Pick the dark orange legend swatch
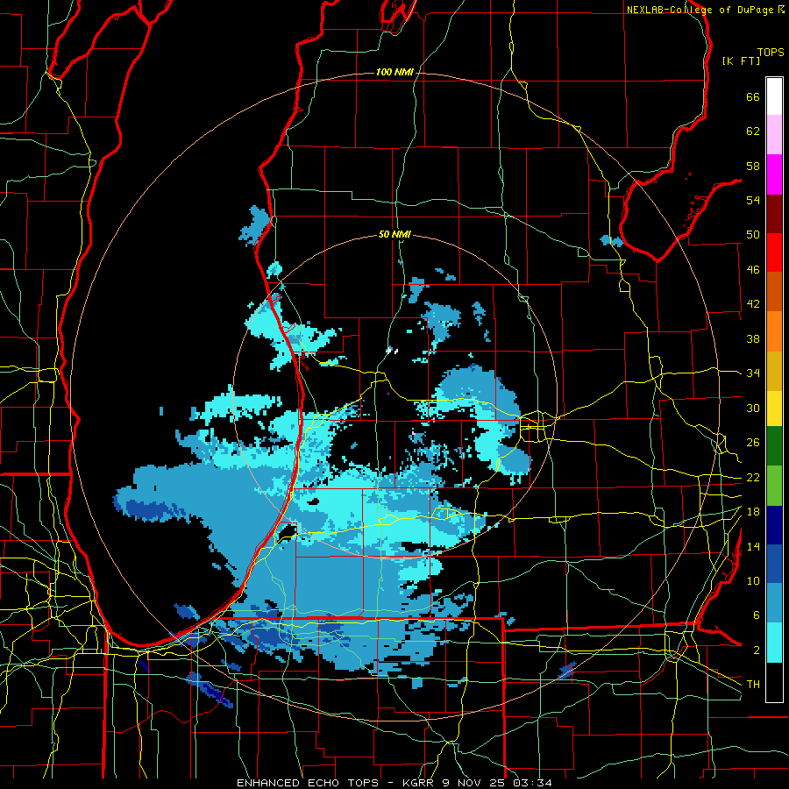 774,291
